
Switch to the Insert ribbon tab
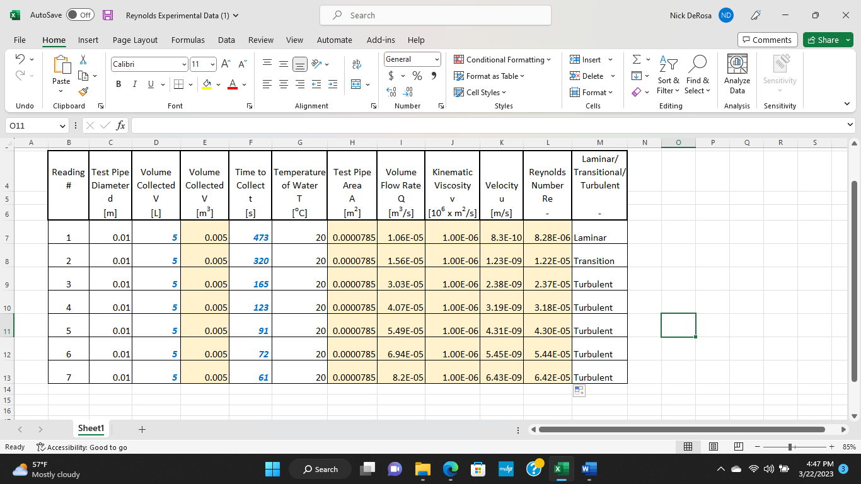click(x=88, y=40)
